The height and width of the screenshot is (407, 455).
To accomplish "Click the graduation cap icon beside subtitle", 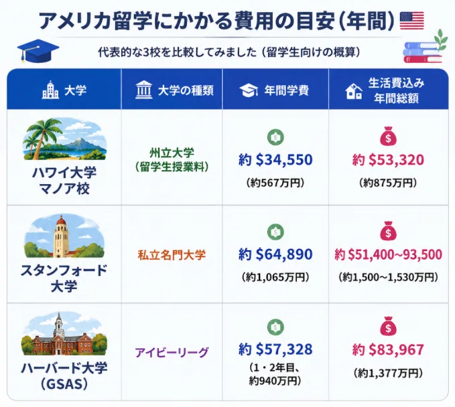I will [x=38, y=50].
